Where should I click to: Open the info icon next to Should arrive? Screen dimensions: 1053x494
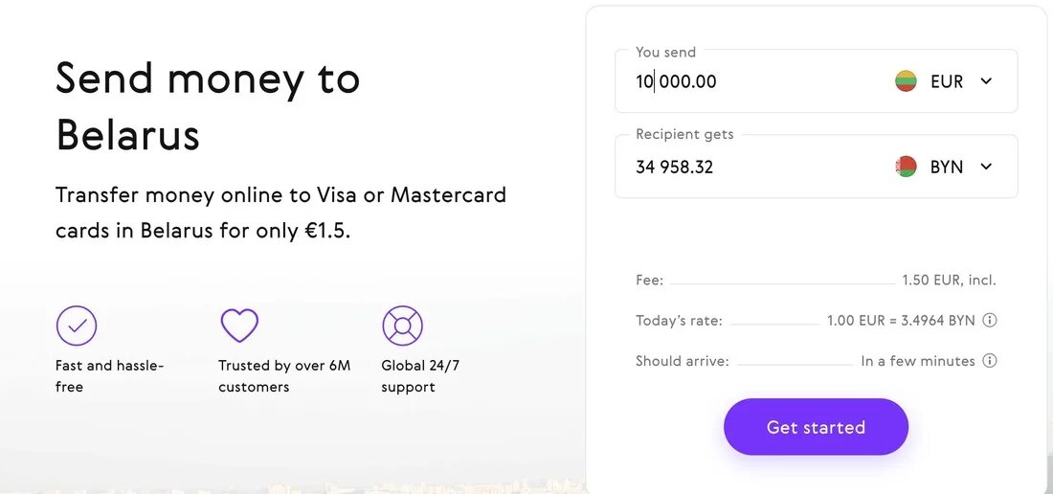point(990,361)
